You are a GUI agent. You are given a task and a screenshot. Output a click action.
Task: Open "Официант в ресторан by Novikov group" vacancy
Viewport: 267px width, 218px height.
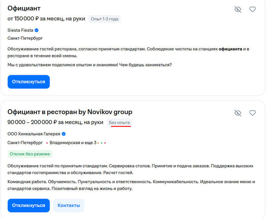[70, 112]
